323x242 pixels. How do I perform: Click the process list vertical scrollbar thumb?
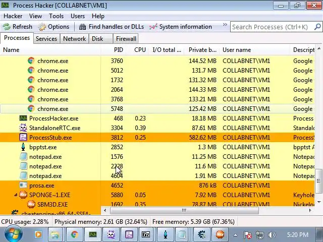[318, 181]
